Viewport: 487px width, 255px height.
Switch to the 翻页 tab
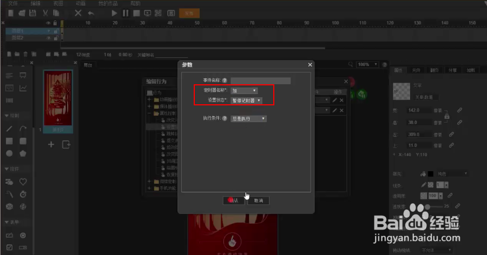(x=434, y=70)
